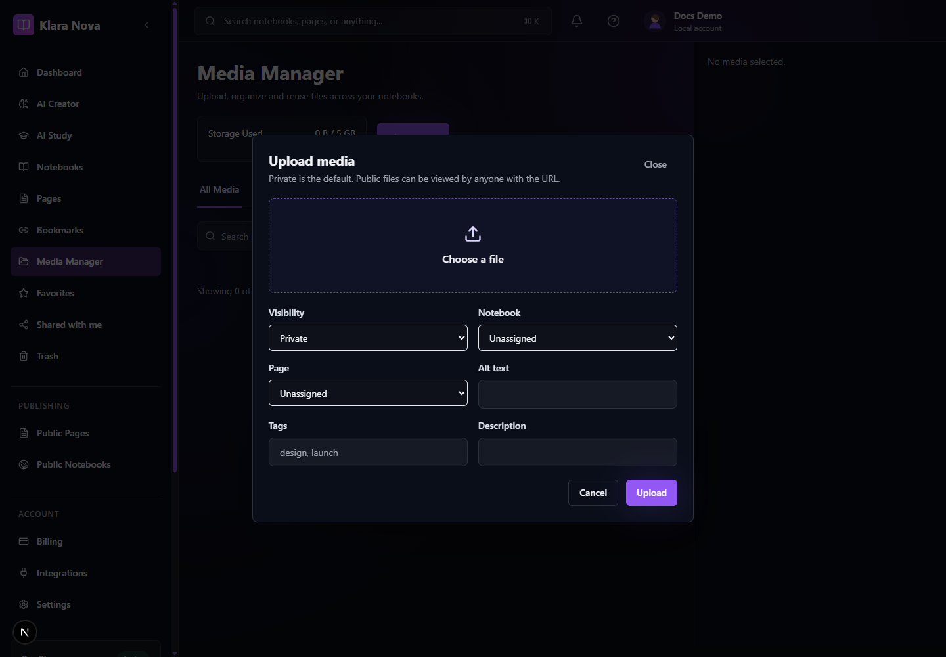Click the Bookmarks link icon
The height and width of the screenshot is (657, 946).
pos(24,230)
